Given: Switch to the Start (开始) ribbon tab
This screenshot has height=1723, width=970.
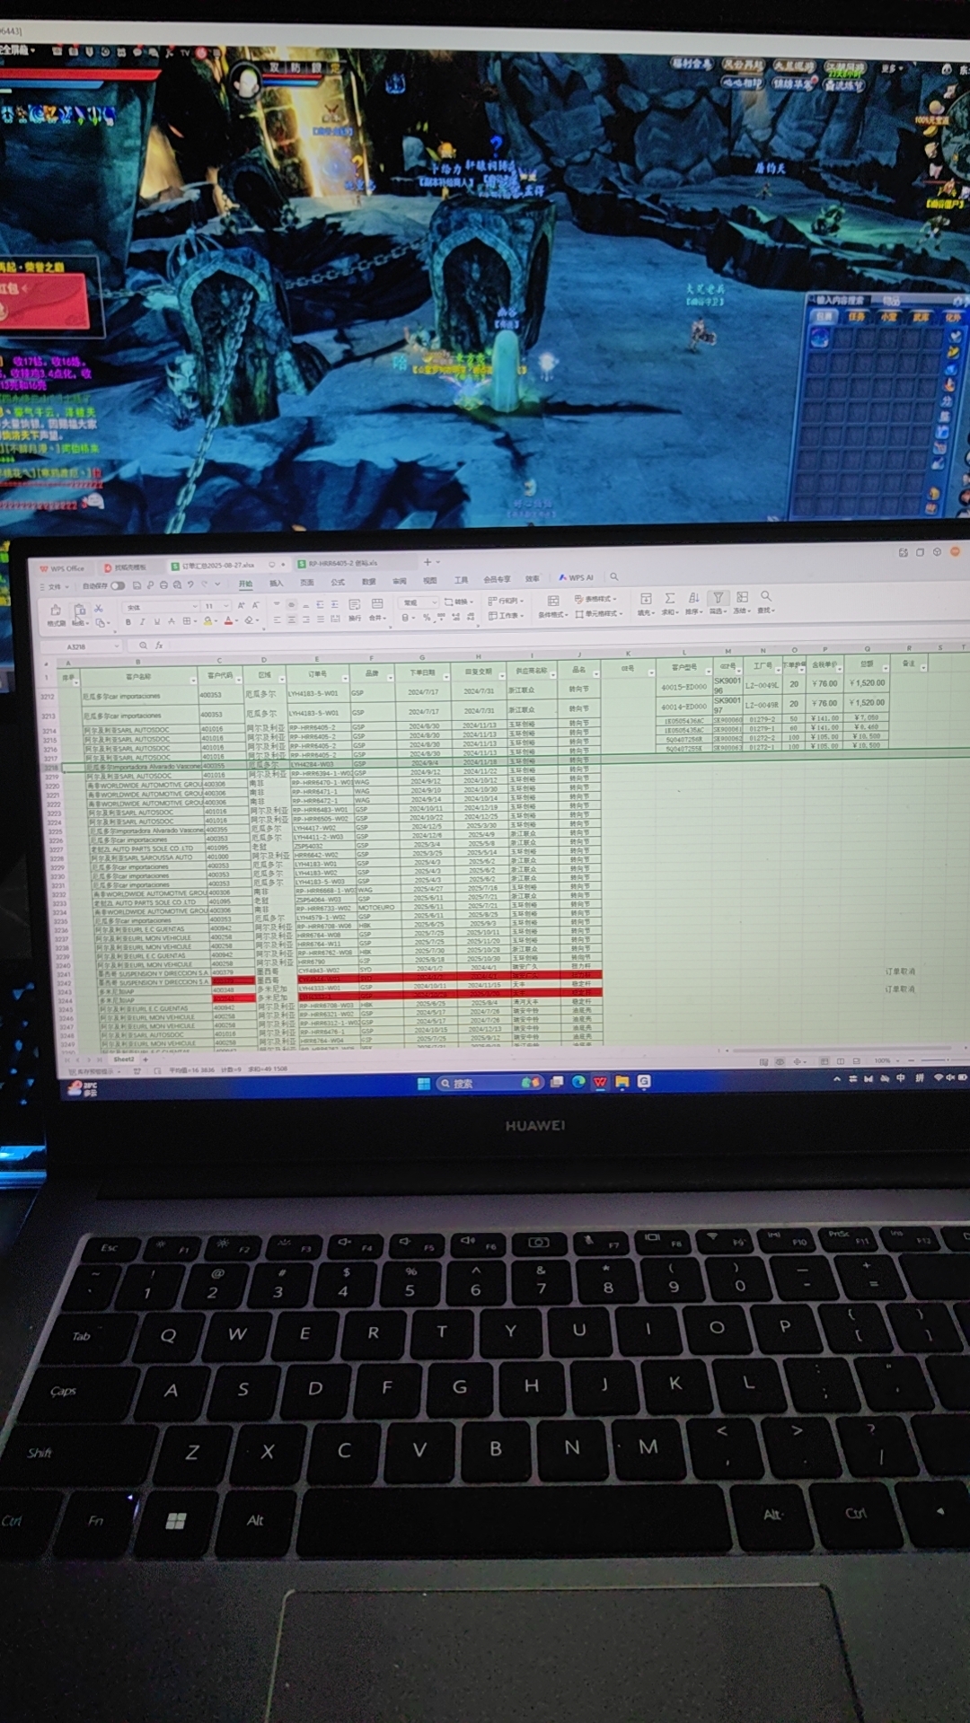Looking at the screenshot, I should [245, 584].
